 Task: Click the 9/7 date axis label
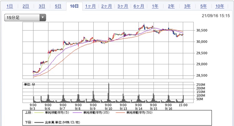pos(62,109)
